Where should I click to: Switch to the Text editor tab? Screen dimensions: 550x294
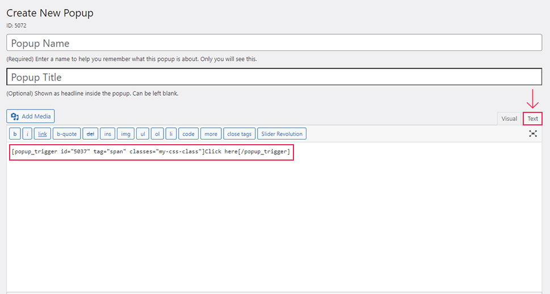tap(532, 119)
